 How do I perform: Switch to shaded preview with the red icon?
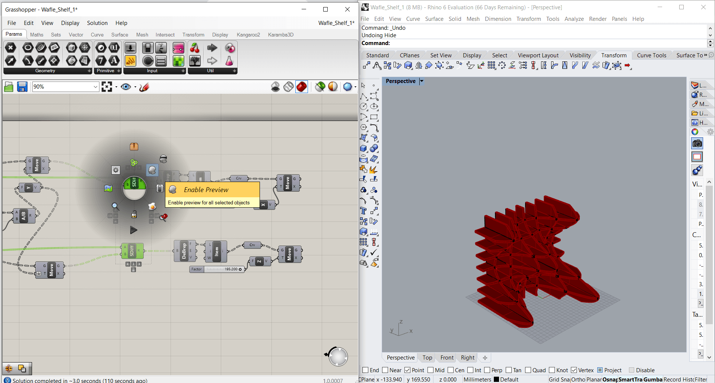coord(301,87)
